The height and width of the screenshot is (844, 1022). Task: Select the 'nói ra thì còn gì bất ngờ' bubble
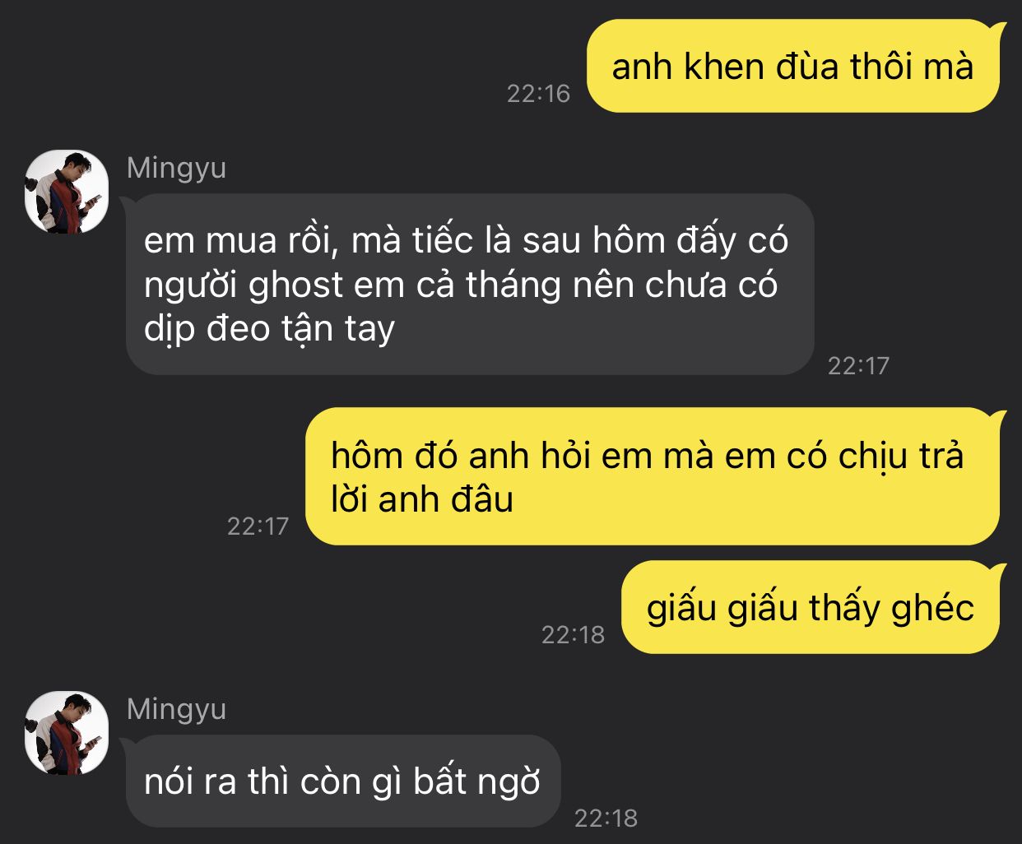click(x=341, y=781)
